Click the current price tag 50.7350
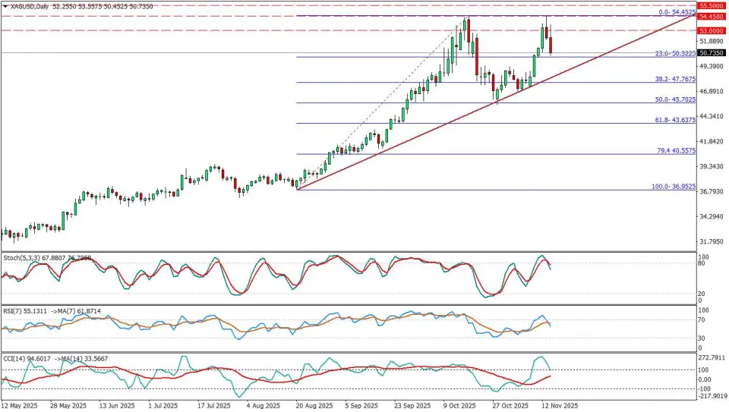729x412 pixels. tap(713, 53)
